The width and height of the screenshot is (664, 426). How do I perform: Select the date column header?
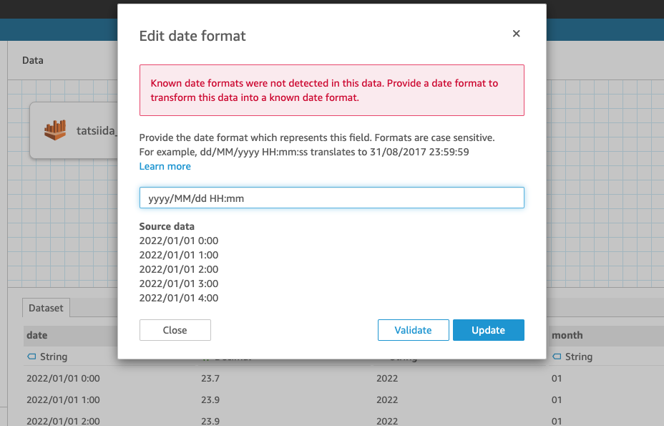(x=37, y=335)
